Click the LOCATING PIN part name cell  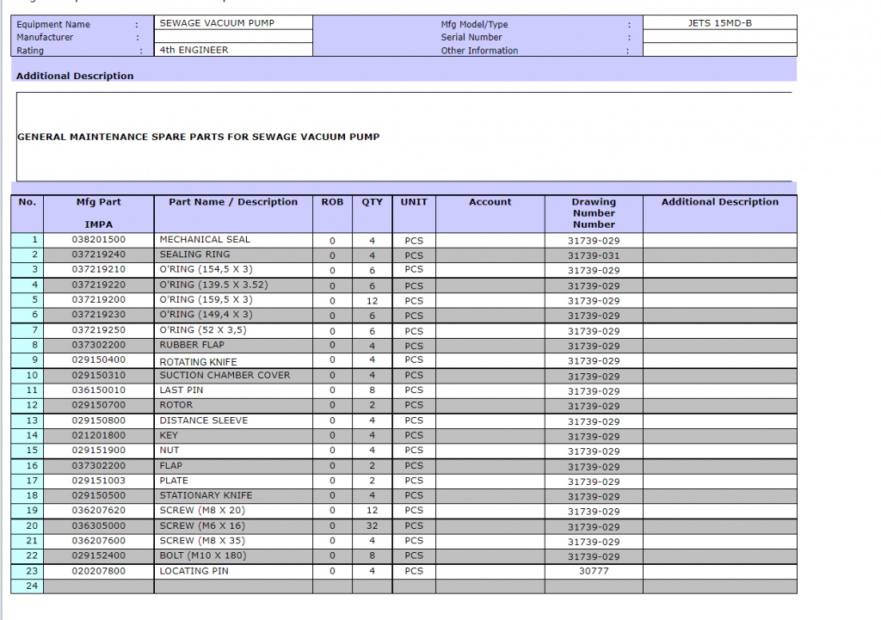[x=233, y=571]
